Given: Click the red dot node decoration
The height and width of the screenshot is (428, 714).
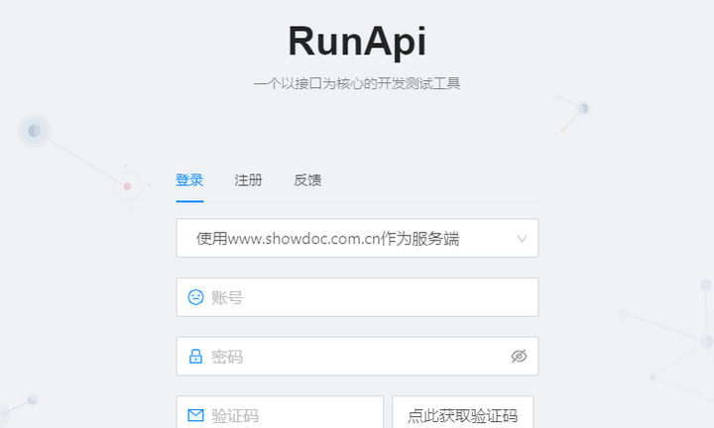Looking at the screenshot, I should coord(127,186).
